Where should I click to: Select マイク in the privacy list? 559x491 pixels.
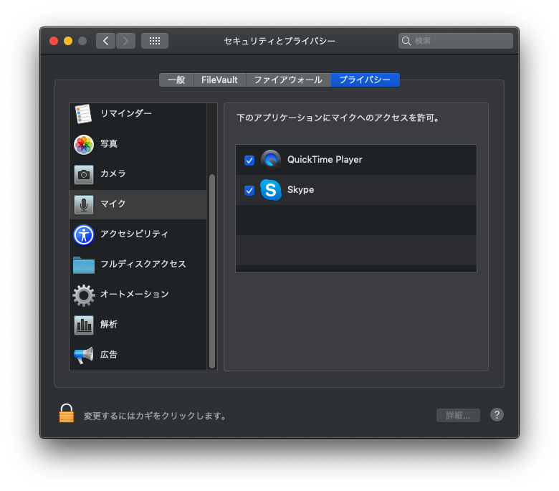point(138,205)
